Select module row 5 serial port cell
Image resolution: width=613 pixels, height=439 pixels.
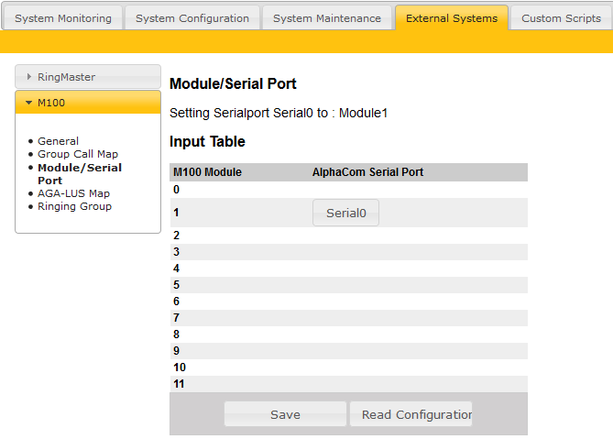pos(418,285)
